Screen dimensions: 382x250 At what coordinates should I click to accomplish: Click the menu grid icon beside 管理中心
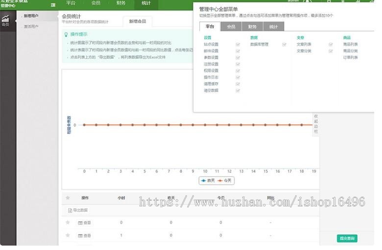click(53, 5)
